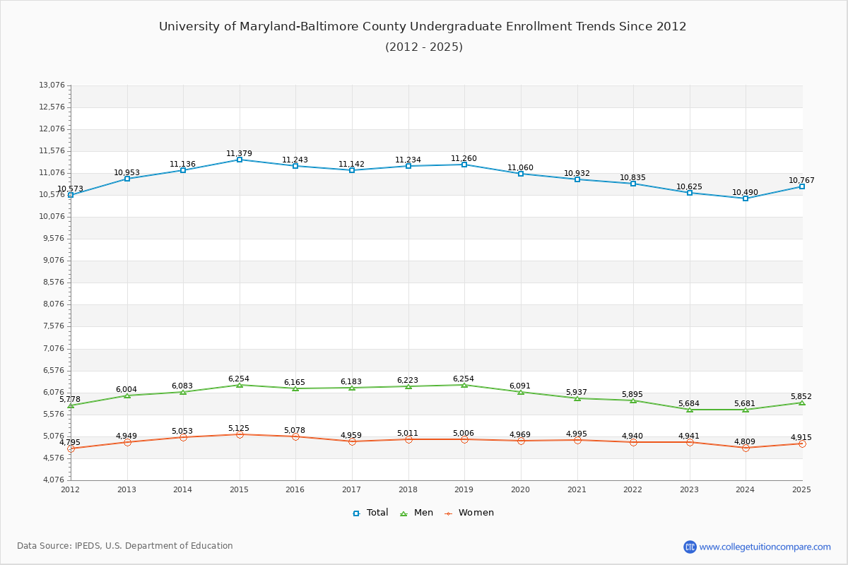This screenshot has width=848, height=565.
Task: Click the College Tuition Compare logo icon
Action: 690,547
